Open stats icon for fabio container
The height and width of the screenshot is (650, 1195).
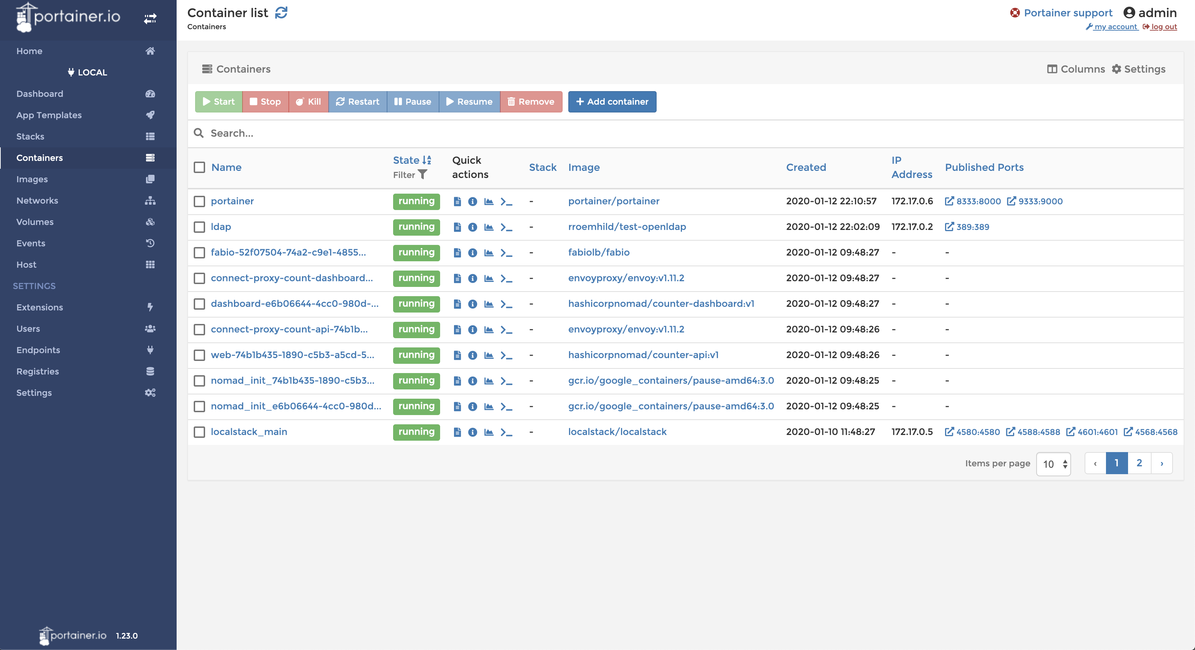[489, 253]
